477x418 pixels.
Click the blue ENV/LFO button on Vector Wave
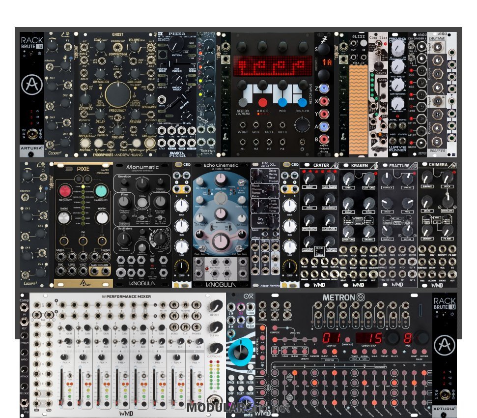(x=302, y=103)
